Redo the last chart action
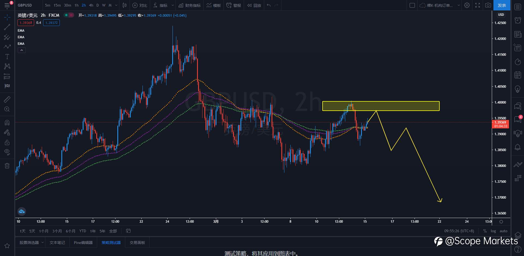Screen dimensions: 524x256 (x=276, y=5)
